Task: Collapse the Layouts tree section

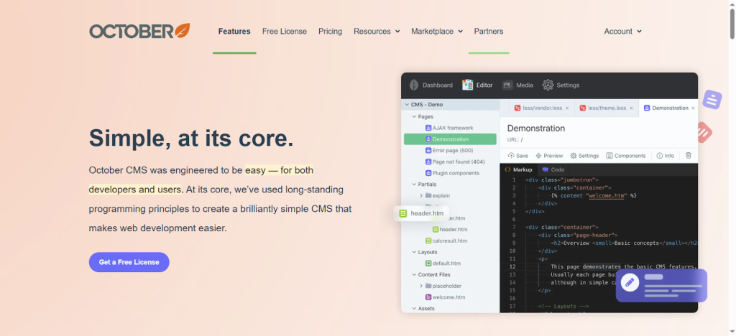Action: pyautogui.click(x=414, y=252)
